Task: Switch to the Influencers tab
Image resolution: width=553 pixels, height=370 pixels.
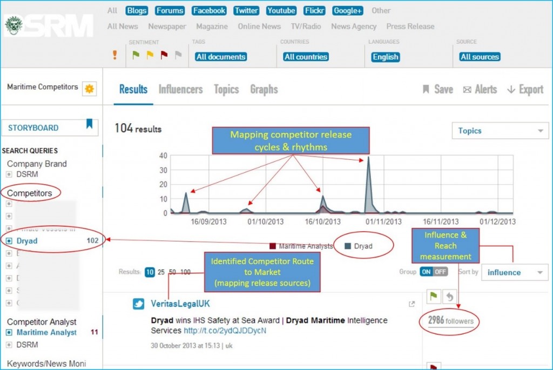Action: click(180, 90)
